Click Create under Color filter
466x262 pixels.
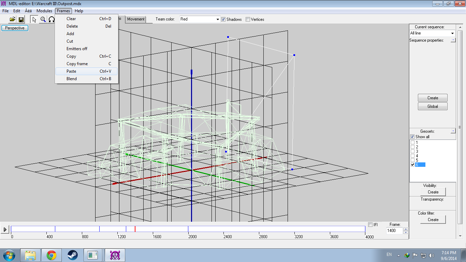pos(433,220)
